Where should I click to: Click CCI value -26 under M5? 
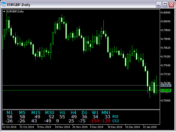click(x=21, y=121)
